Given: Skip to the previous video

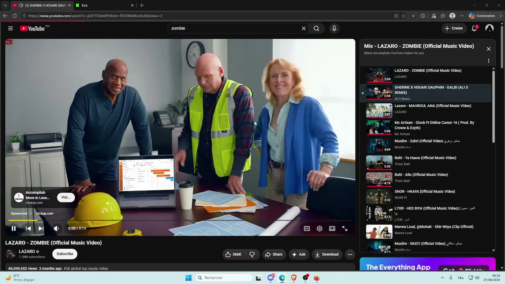Looking at the screenshot, I should click(28, 228).
